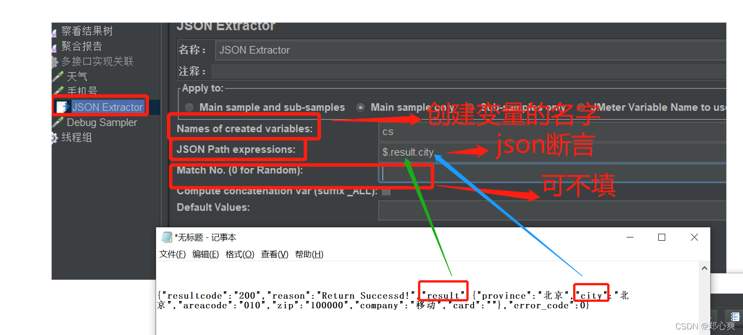This screenshot has height=335, width=743.
Task: Select the 手机号 sampler node
Action: click(82, 91)
